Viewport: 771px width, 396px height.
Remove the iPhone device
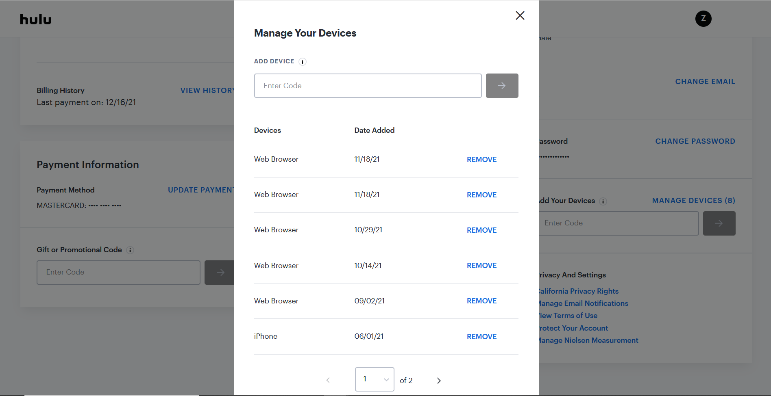481,337
